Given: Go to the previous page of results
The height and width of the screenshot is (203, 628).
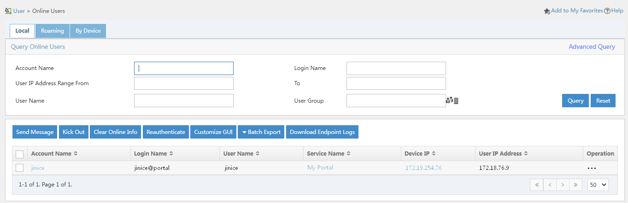Looking at the screenshot, I should [x=550, y=185].
